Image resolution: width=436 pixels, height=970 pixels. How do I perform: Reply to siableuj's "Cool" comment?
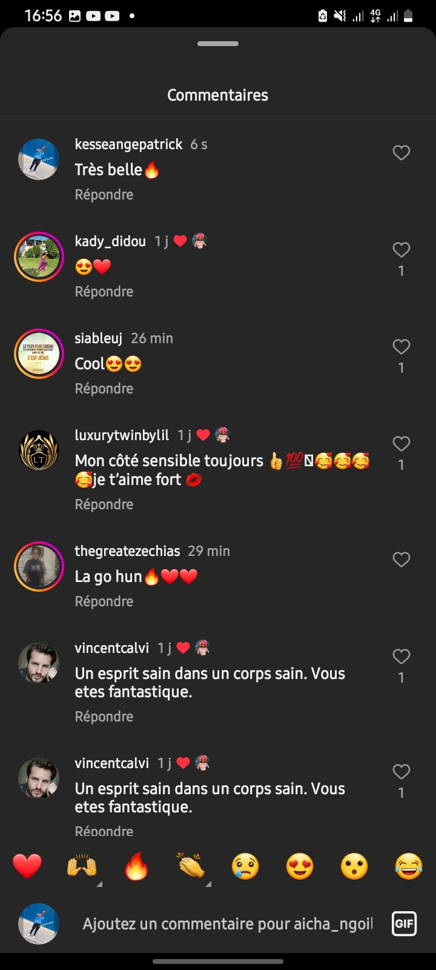pos(104,389)
